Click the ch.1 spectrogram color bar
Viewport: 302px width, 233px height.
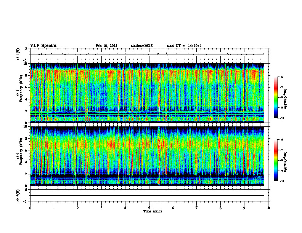click(x=276, y=97)
